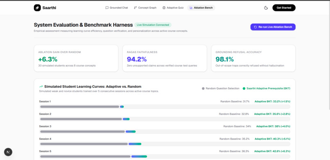330x160 pixels.
Task: Click the Session 3 progress bar
Action: (x=165, y=132)
